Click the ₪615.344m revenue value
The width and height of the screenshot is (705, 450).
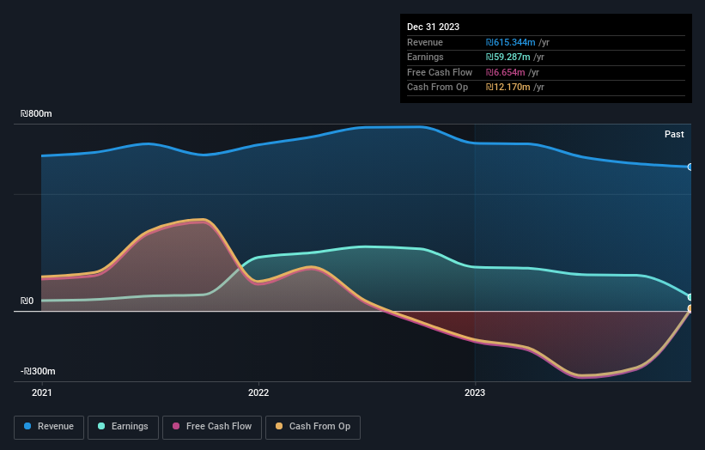(510, 42)
